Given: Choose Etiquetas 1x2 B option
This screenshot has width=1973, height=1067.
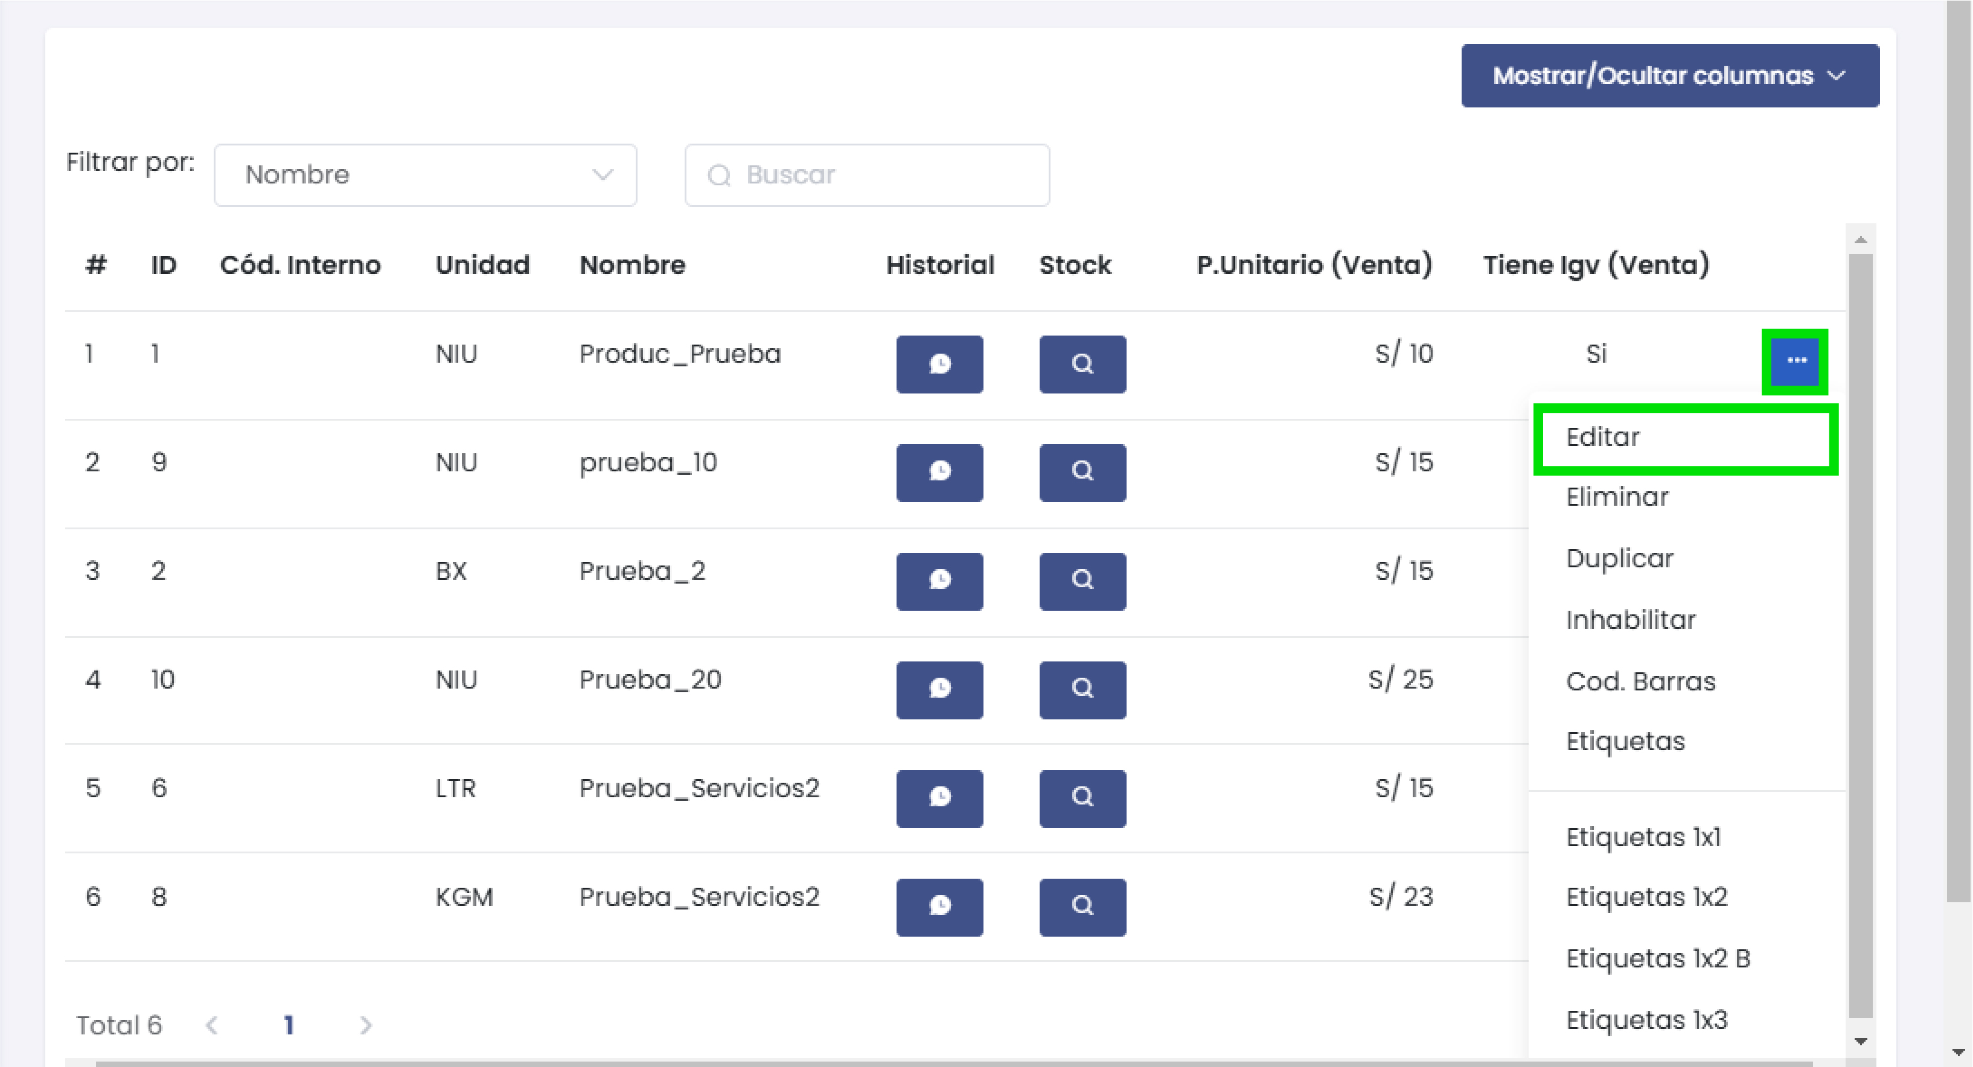Looking at the screenshot, I should click(x=1657, y=958).
